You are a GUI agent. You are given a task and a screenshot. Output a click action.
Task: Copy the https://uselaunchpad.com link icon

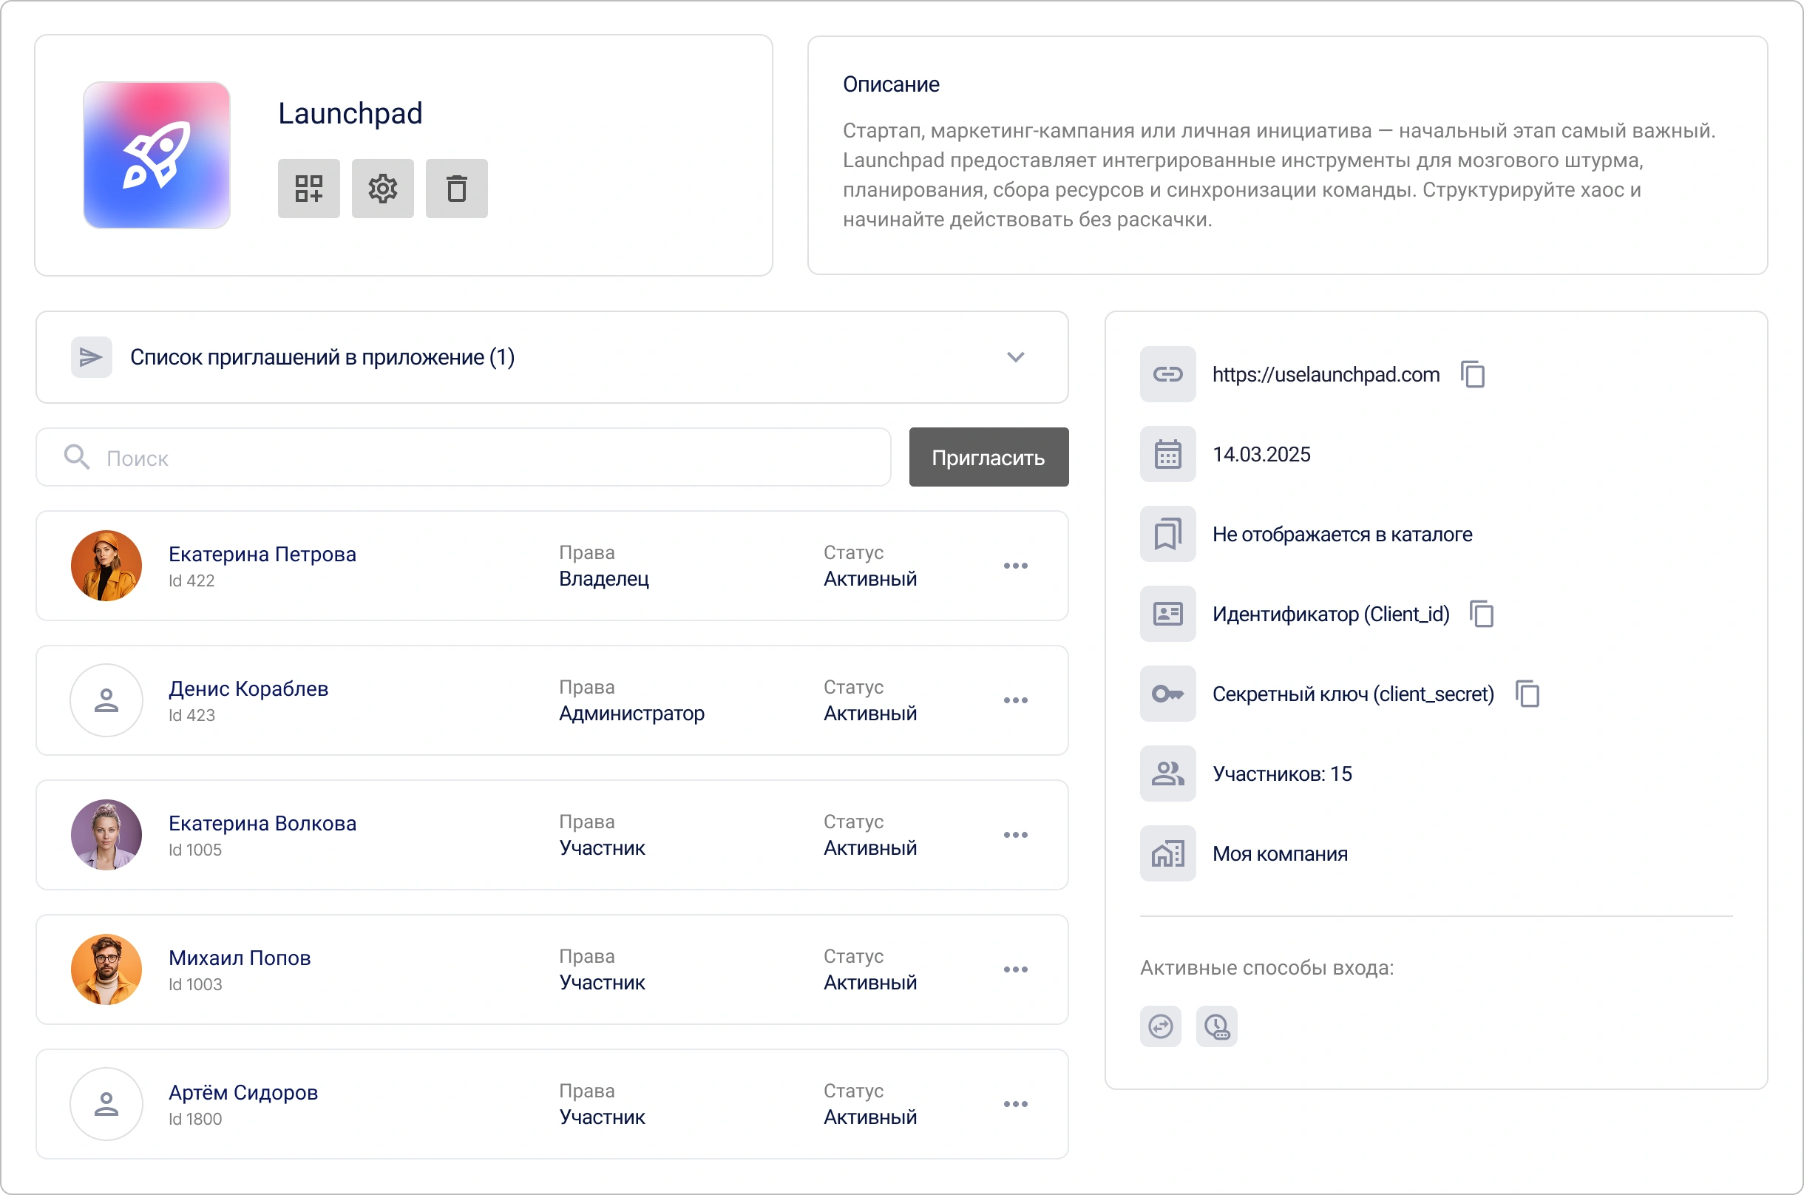coord(1473,374)
